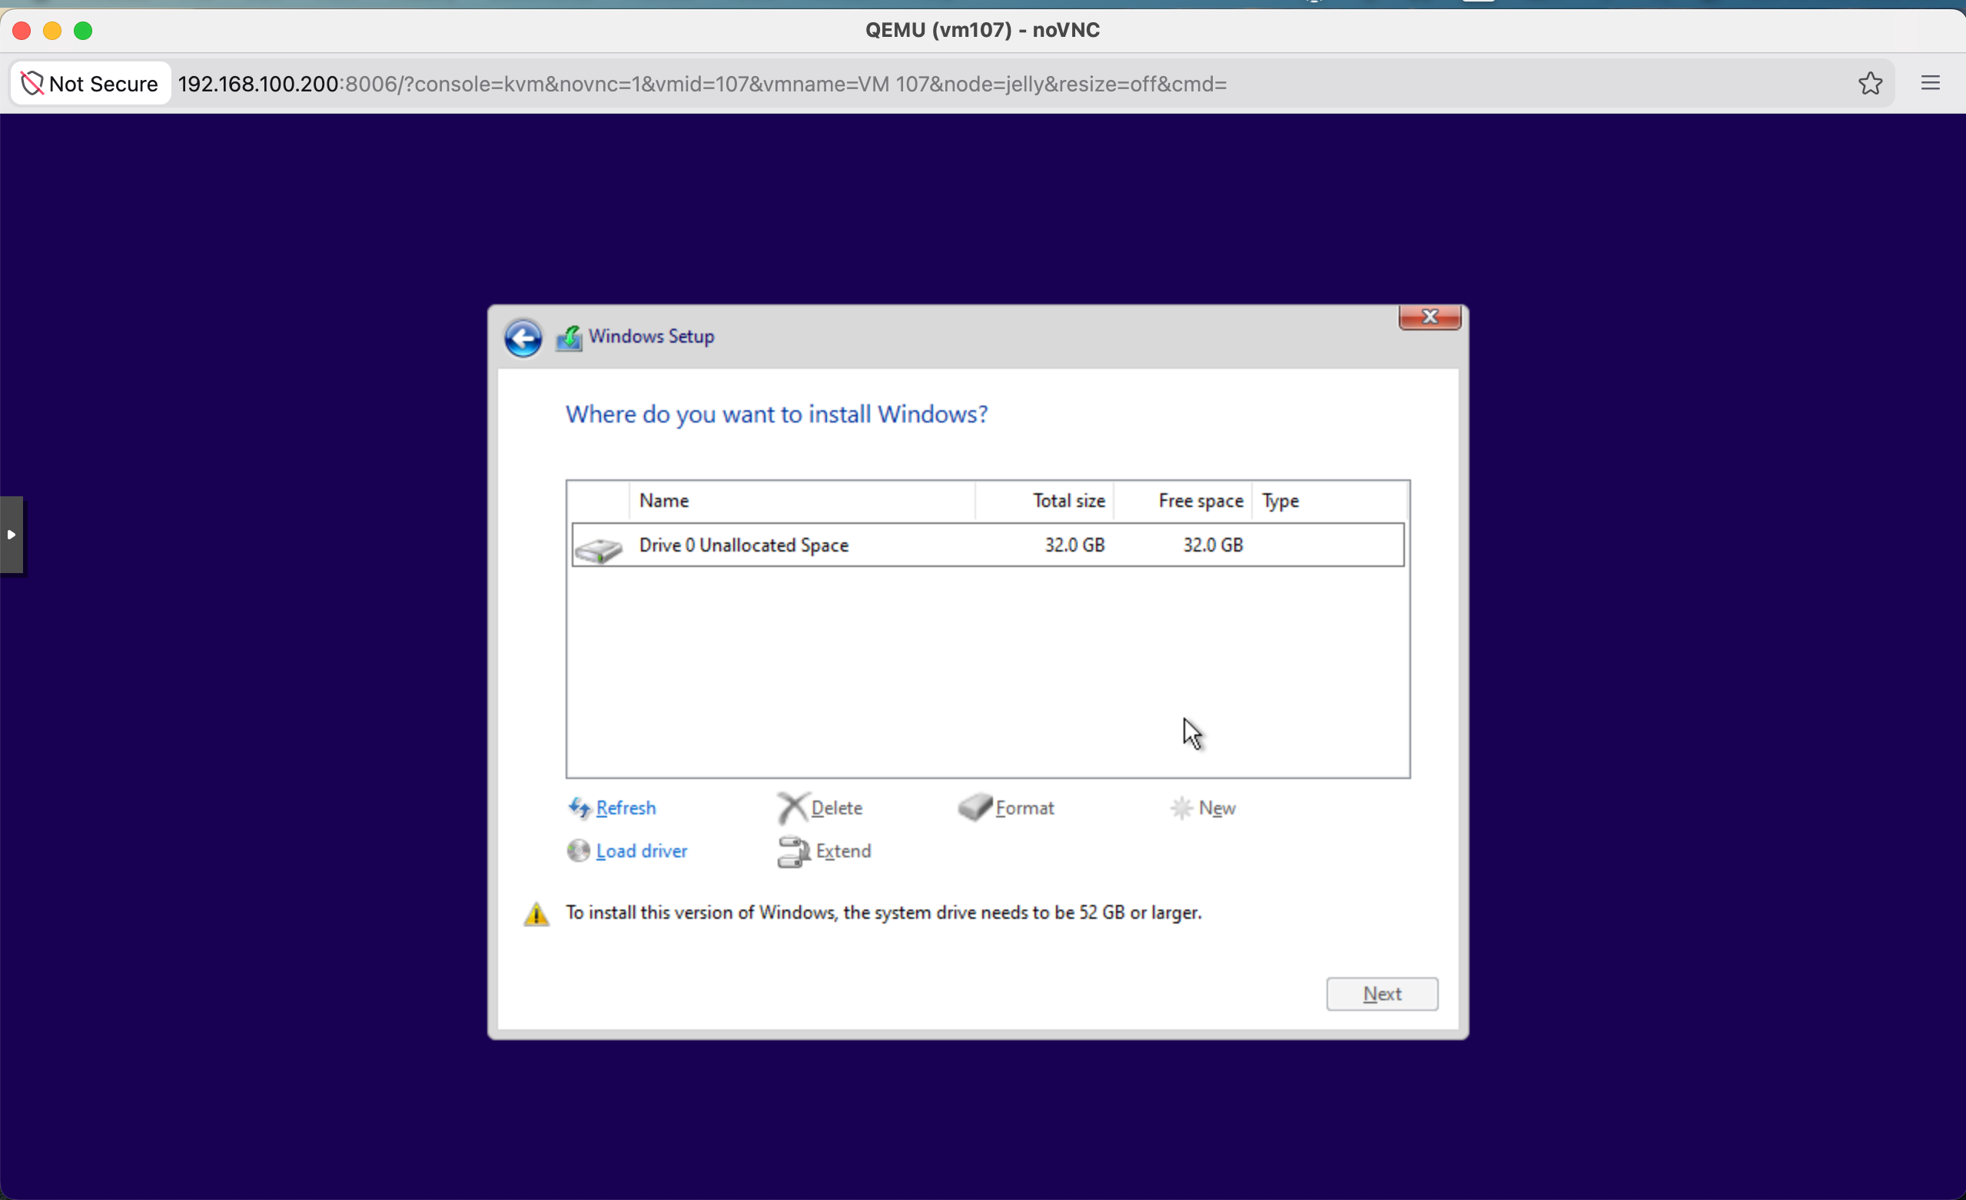Click the macOS green maximize window button

[83, 30]
